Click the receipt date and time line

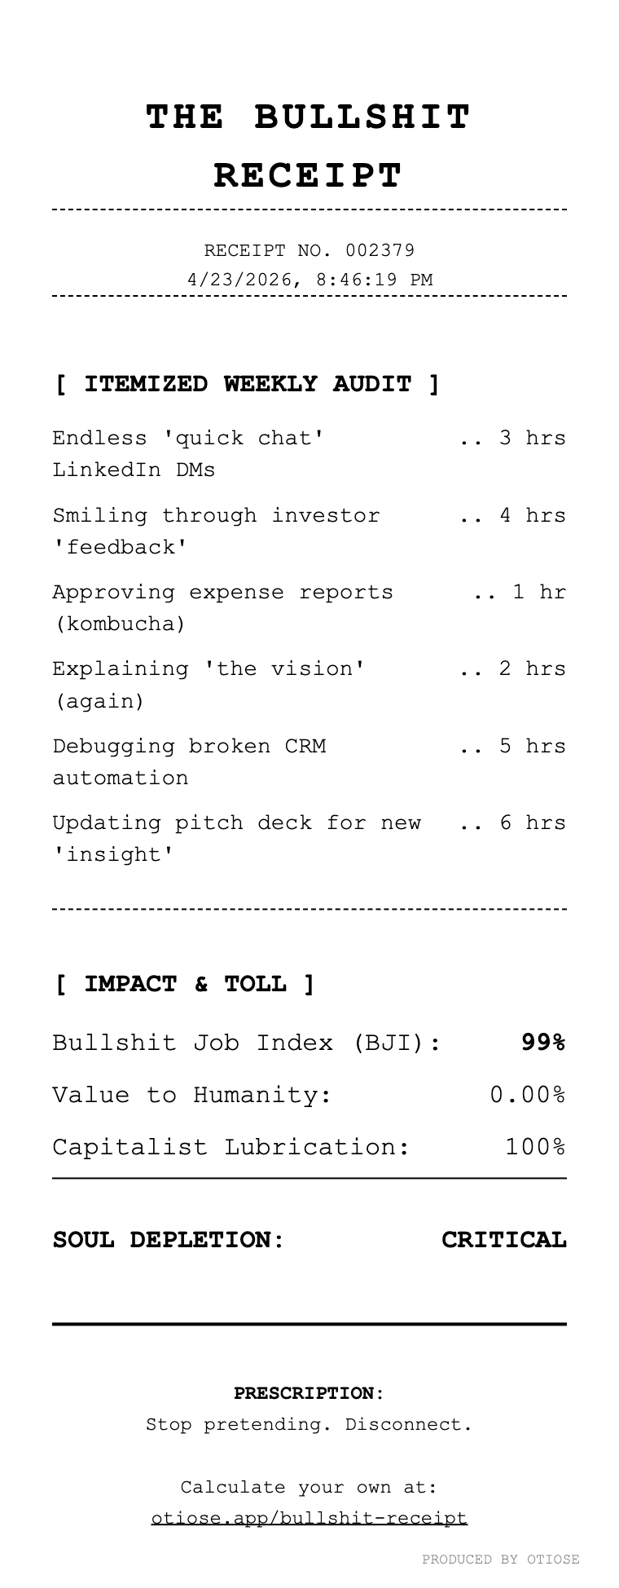[309, 280]
